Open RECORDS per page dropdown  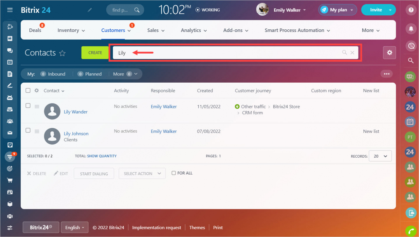coord(380,156)
